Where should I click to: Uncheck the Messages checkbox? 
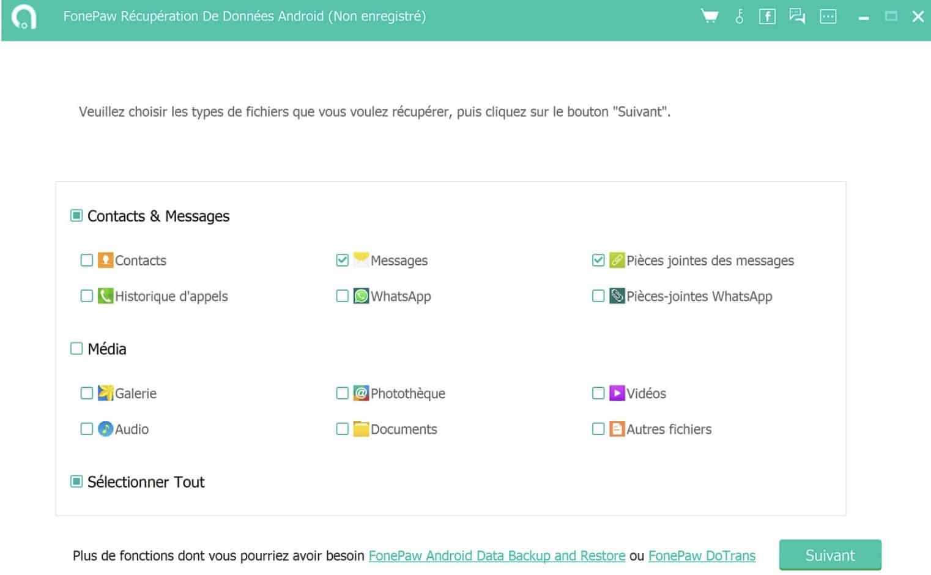tap(343, 260)
